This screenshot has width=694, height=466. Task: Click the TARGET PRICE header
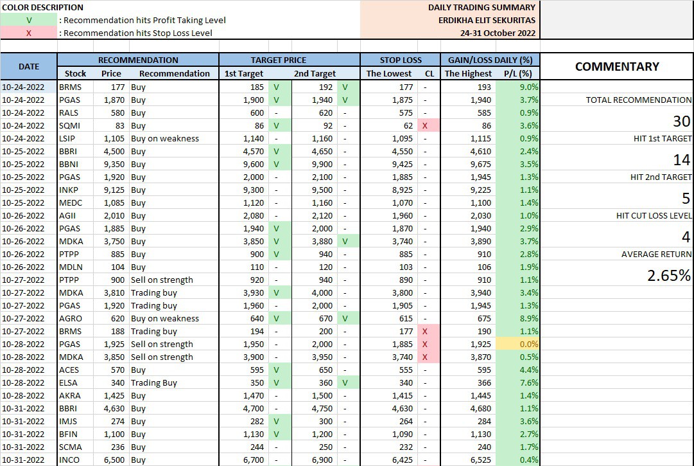coord(289,60)
